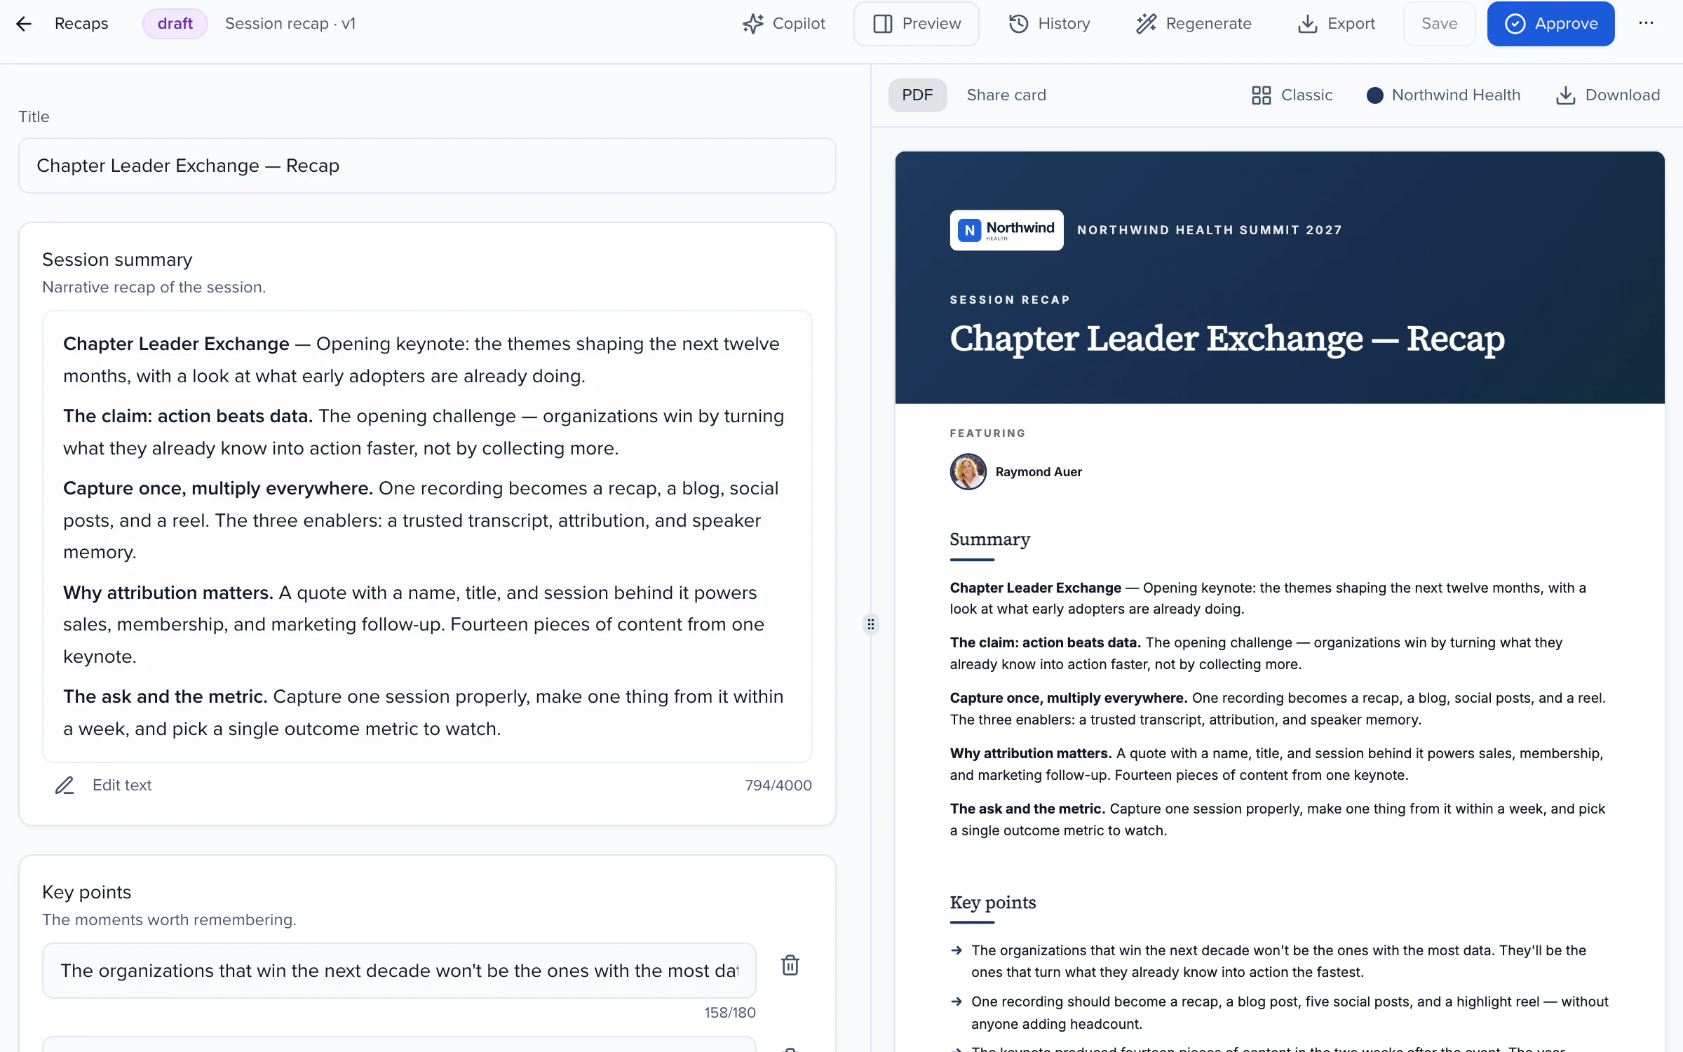Click the speaker name Raymond Auer

coord(1039,472)
